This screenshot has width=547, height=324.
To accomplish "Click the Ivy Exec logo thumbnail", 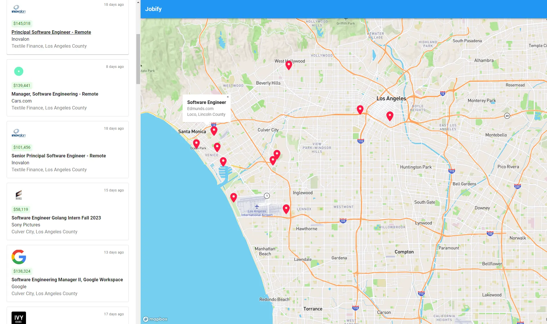I will coord(19,318).
